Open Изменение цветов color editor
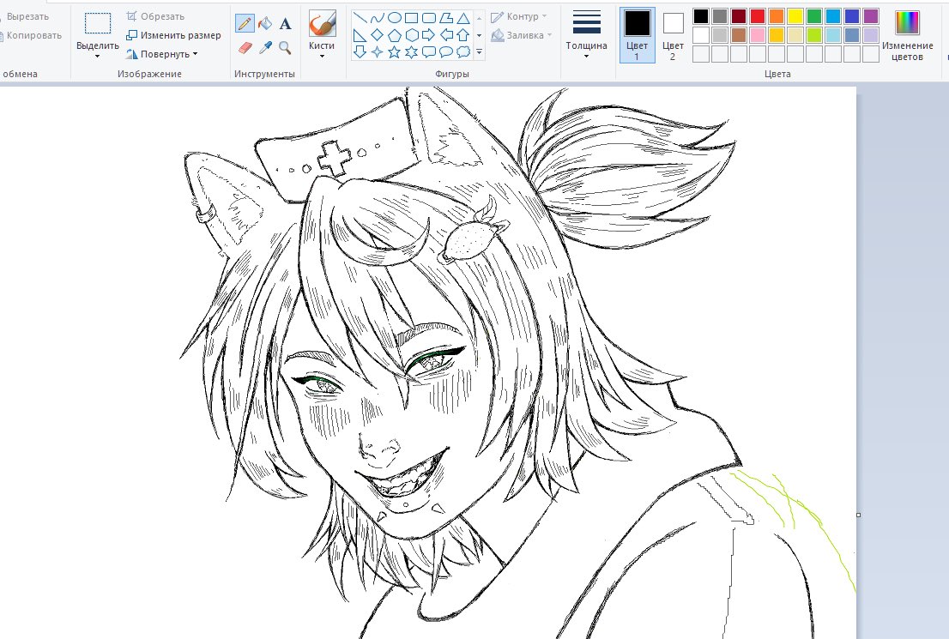949x639 pixels. pyautogui.click(x=907, y=35)
